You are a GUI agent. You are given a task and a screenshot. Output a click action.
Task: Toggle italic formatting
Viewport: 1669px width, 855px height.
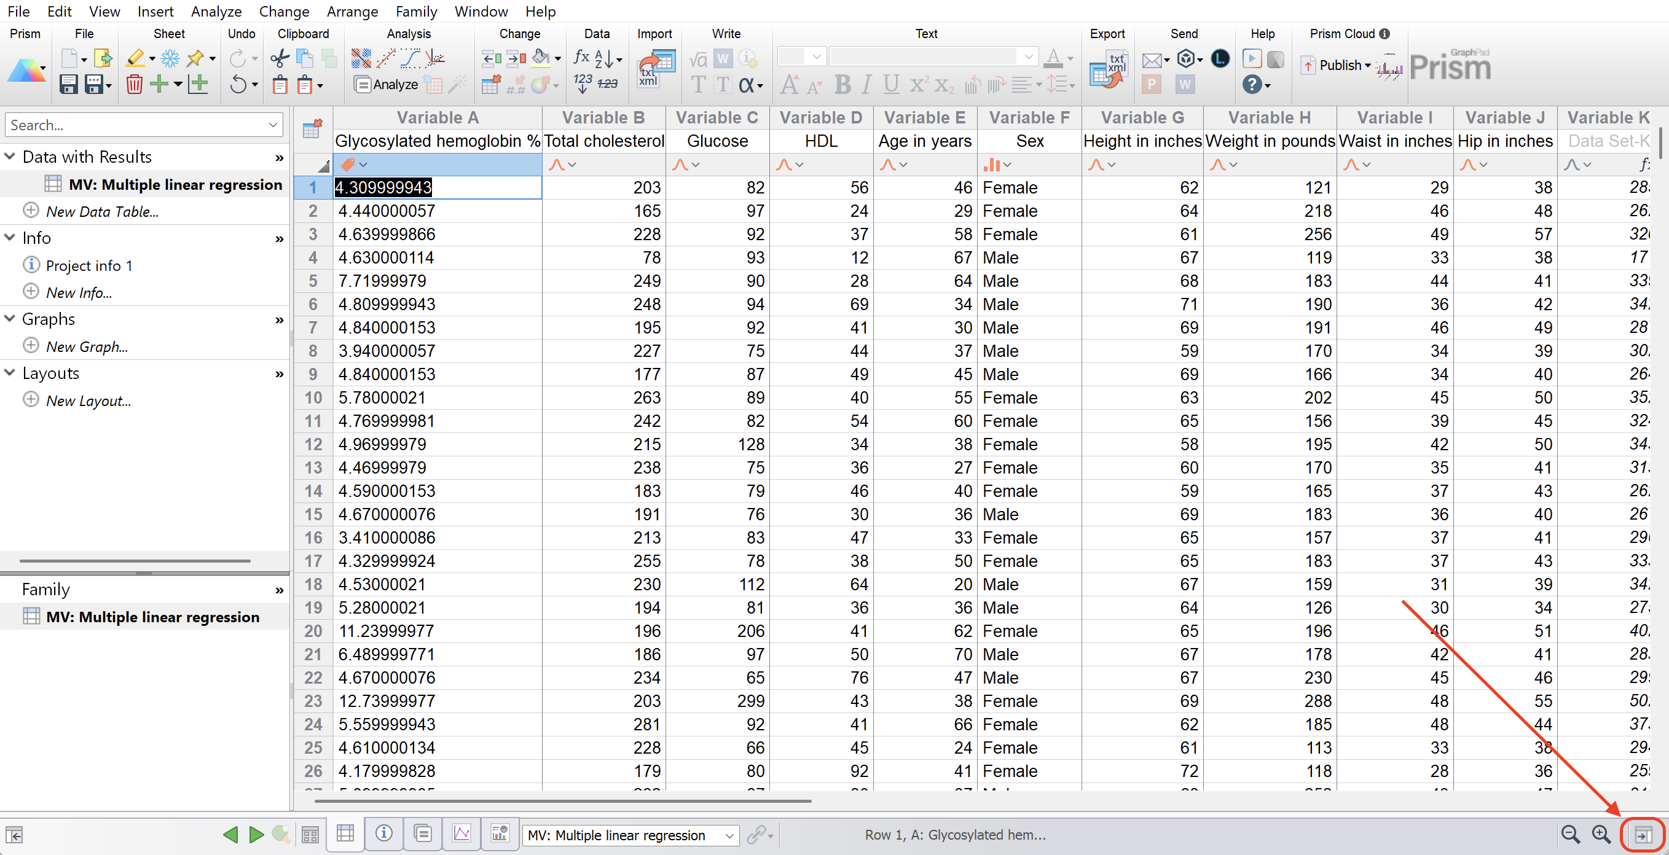pos(866,84)
